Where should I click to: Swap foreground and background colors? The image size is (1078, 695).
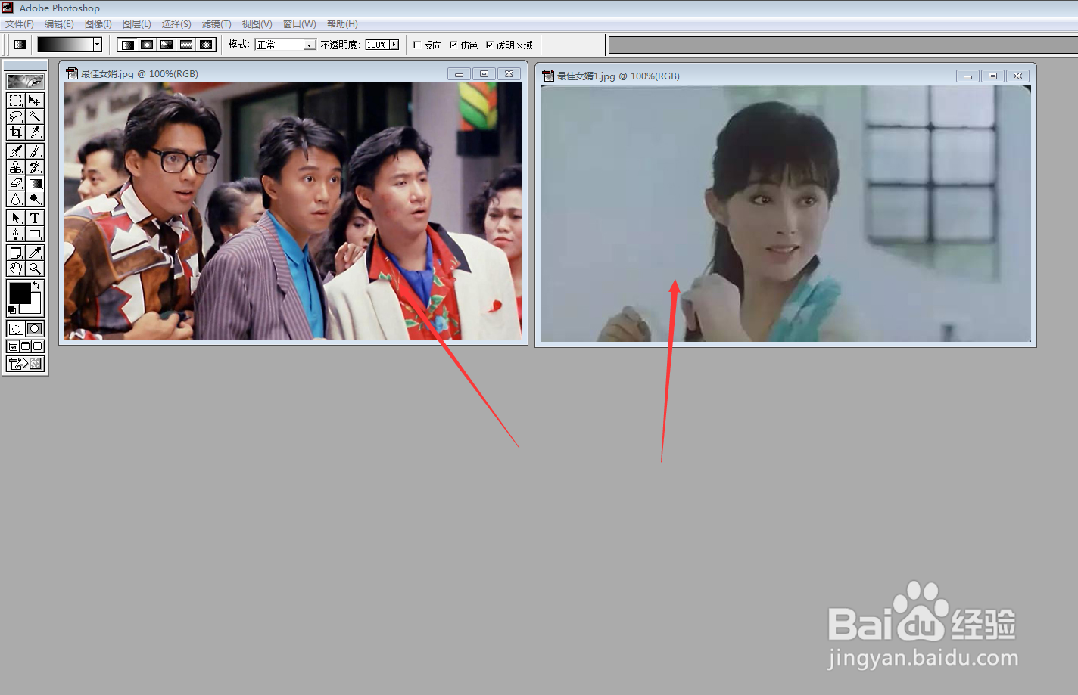(36, 285)
